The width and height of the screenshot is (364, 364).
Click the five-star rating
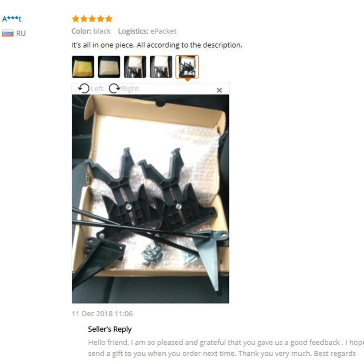(x=92, y=19)
